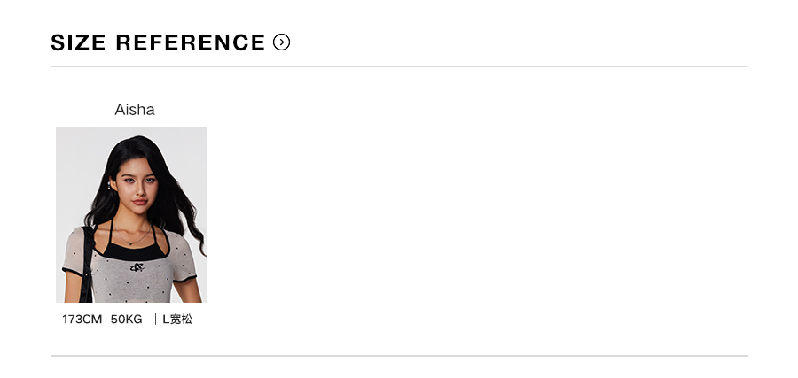Image resolution: width=798 pixels, height=378 pixels.
Task: Click the black logo on the model's top
Action: coord(137,266)
